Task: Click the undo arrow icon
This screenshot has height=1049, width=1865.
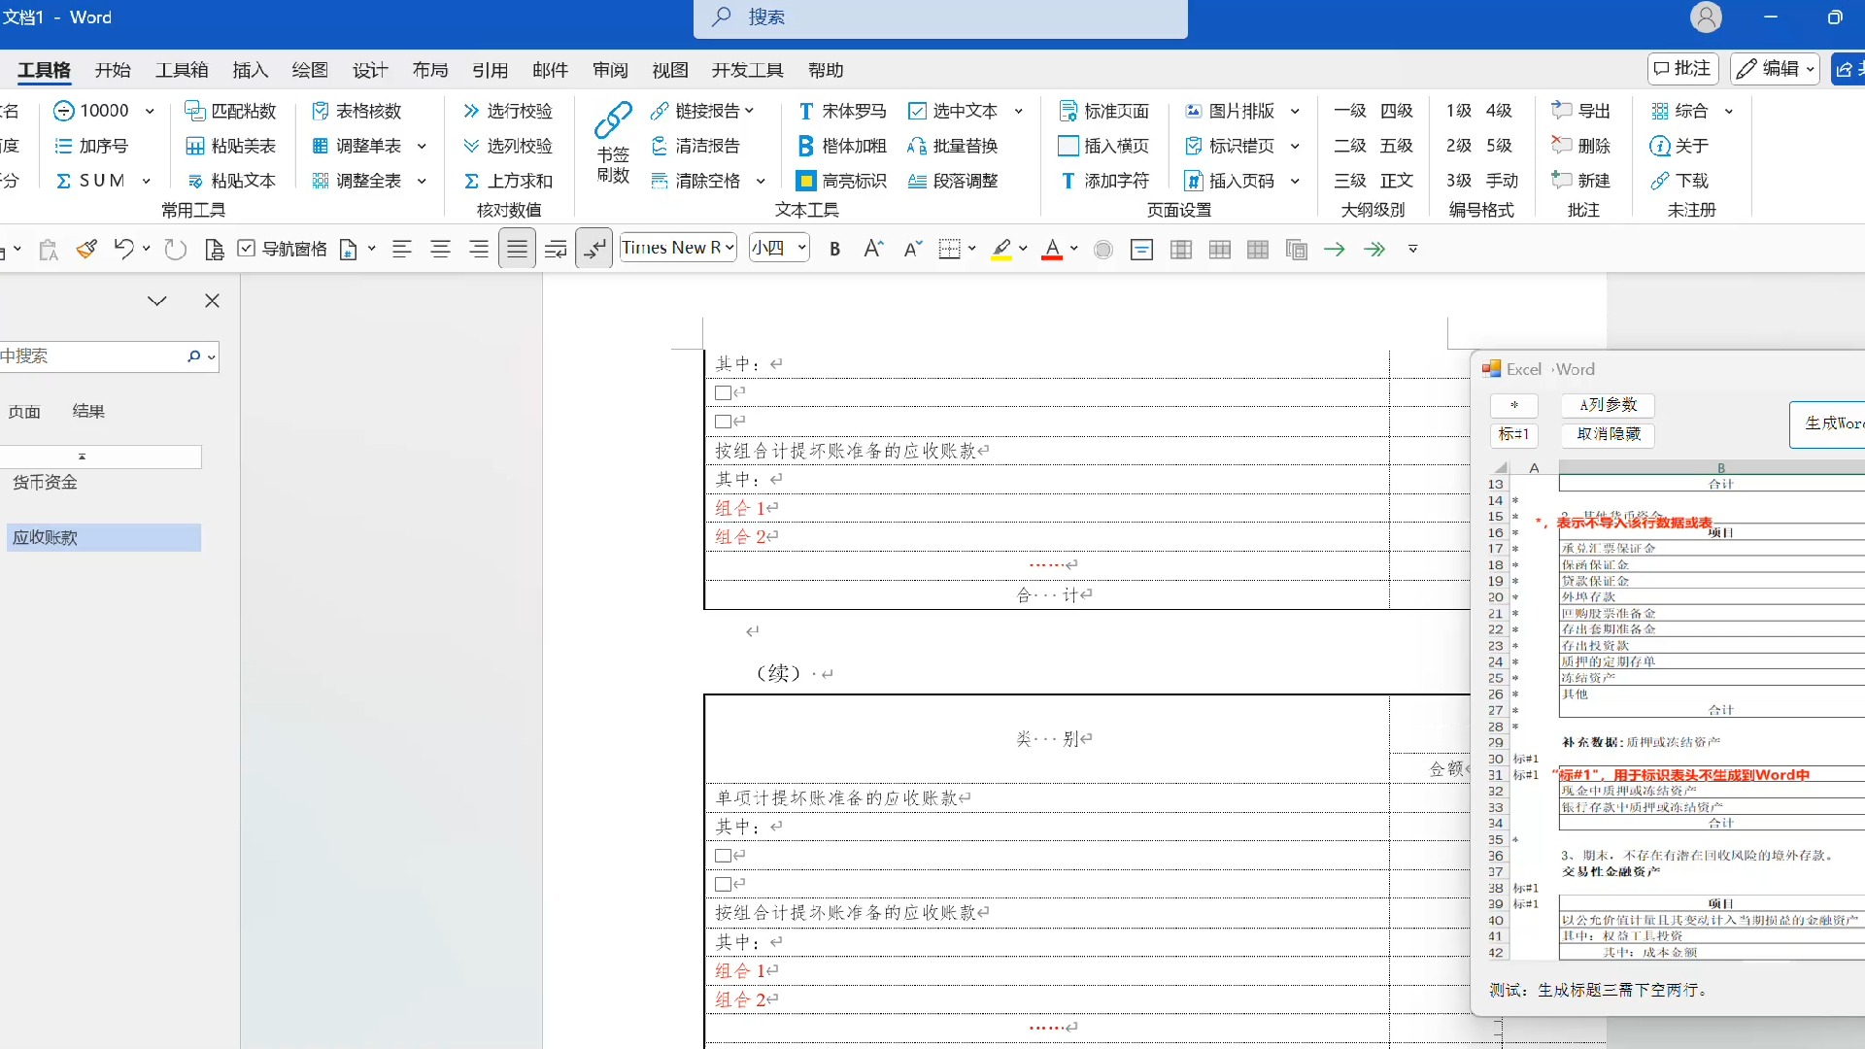Action: tap(123, 249)
